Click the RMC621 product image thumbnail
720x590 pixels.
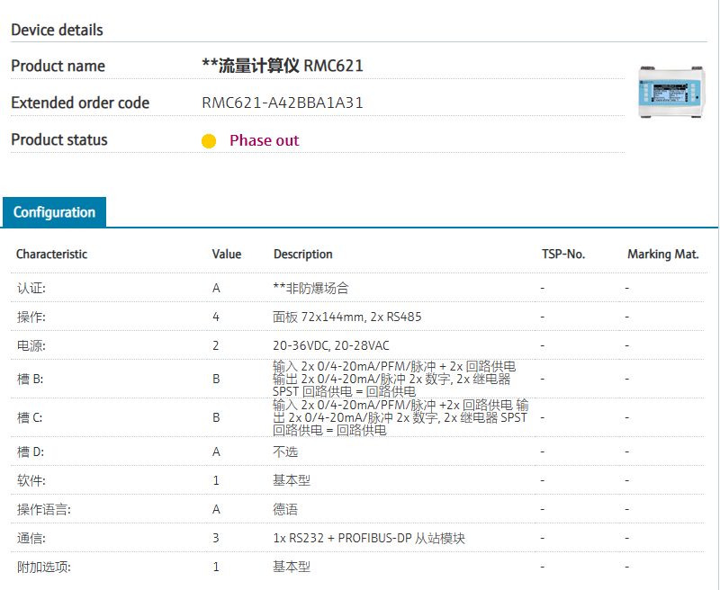(670, 90)
